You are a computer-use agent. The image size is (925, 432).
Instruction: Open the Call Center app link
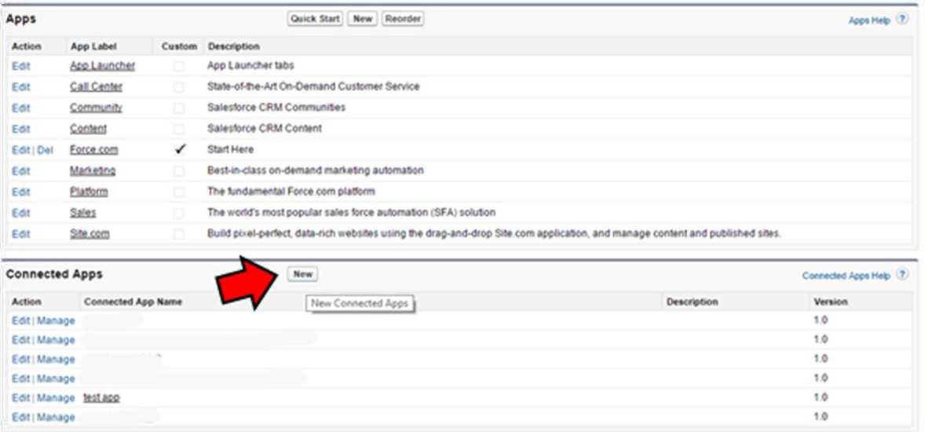(96, 86)
